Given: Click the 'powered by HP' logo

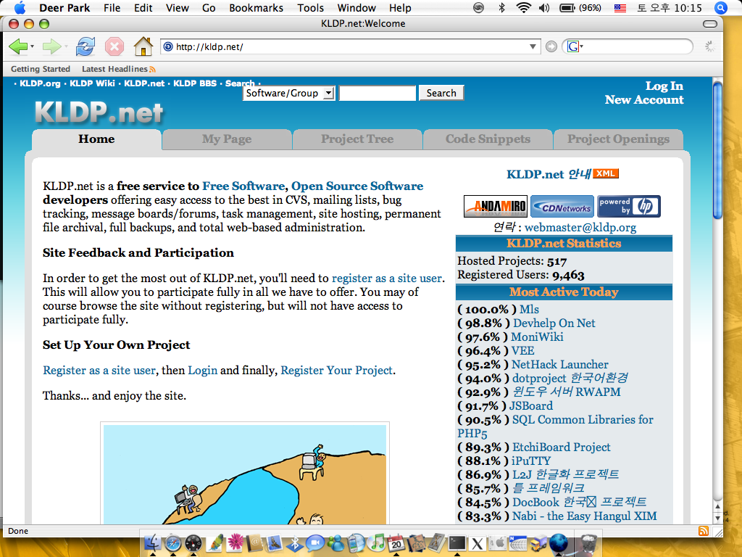Looking at the screenshot, I should point(629,207).
